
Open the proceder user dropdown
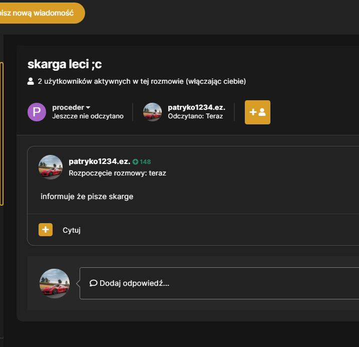pyautogui.click(x=71, y=107)
